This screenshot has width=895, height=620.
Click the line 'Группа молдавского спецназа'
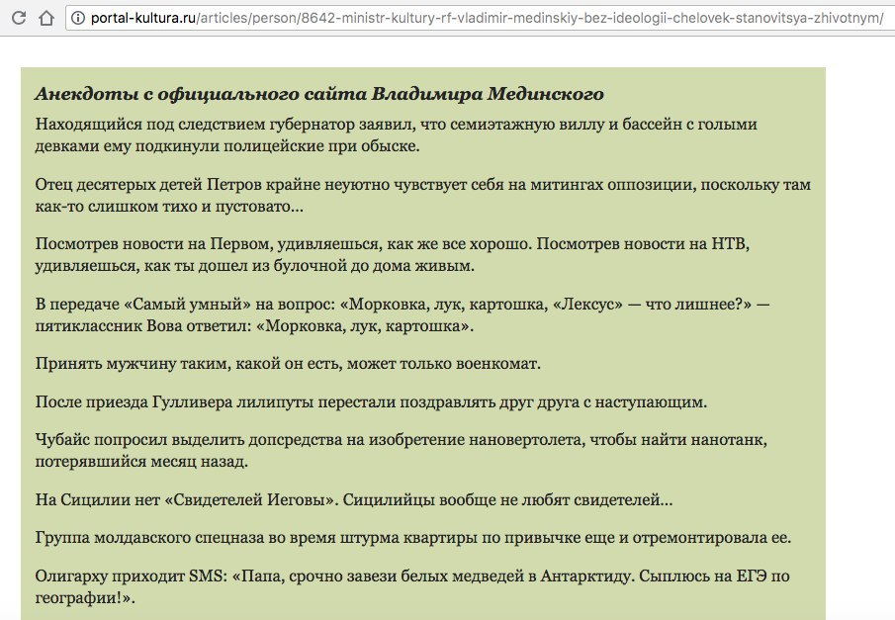tap(413, 538)
